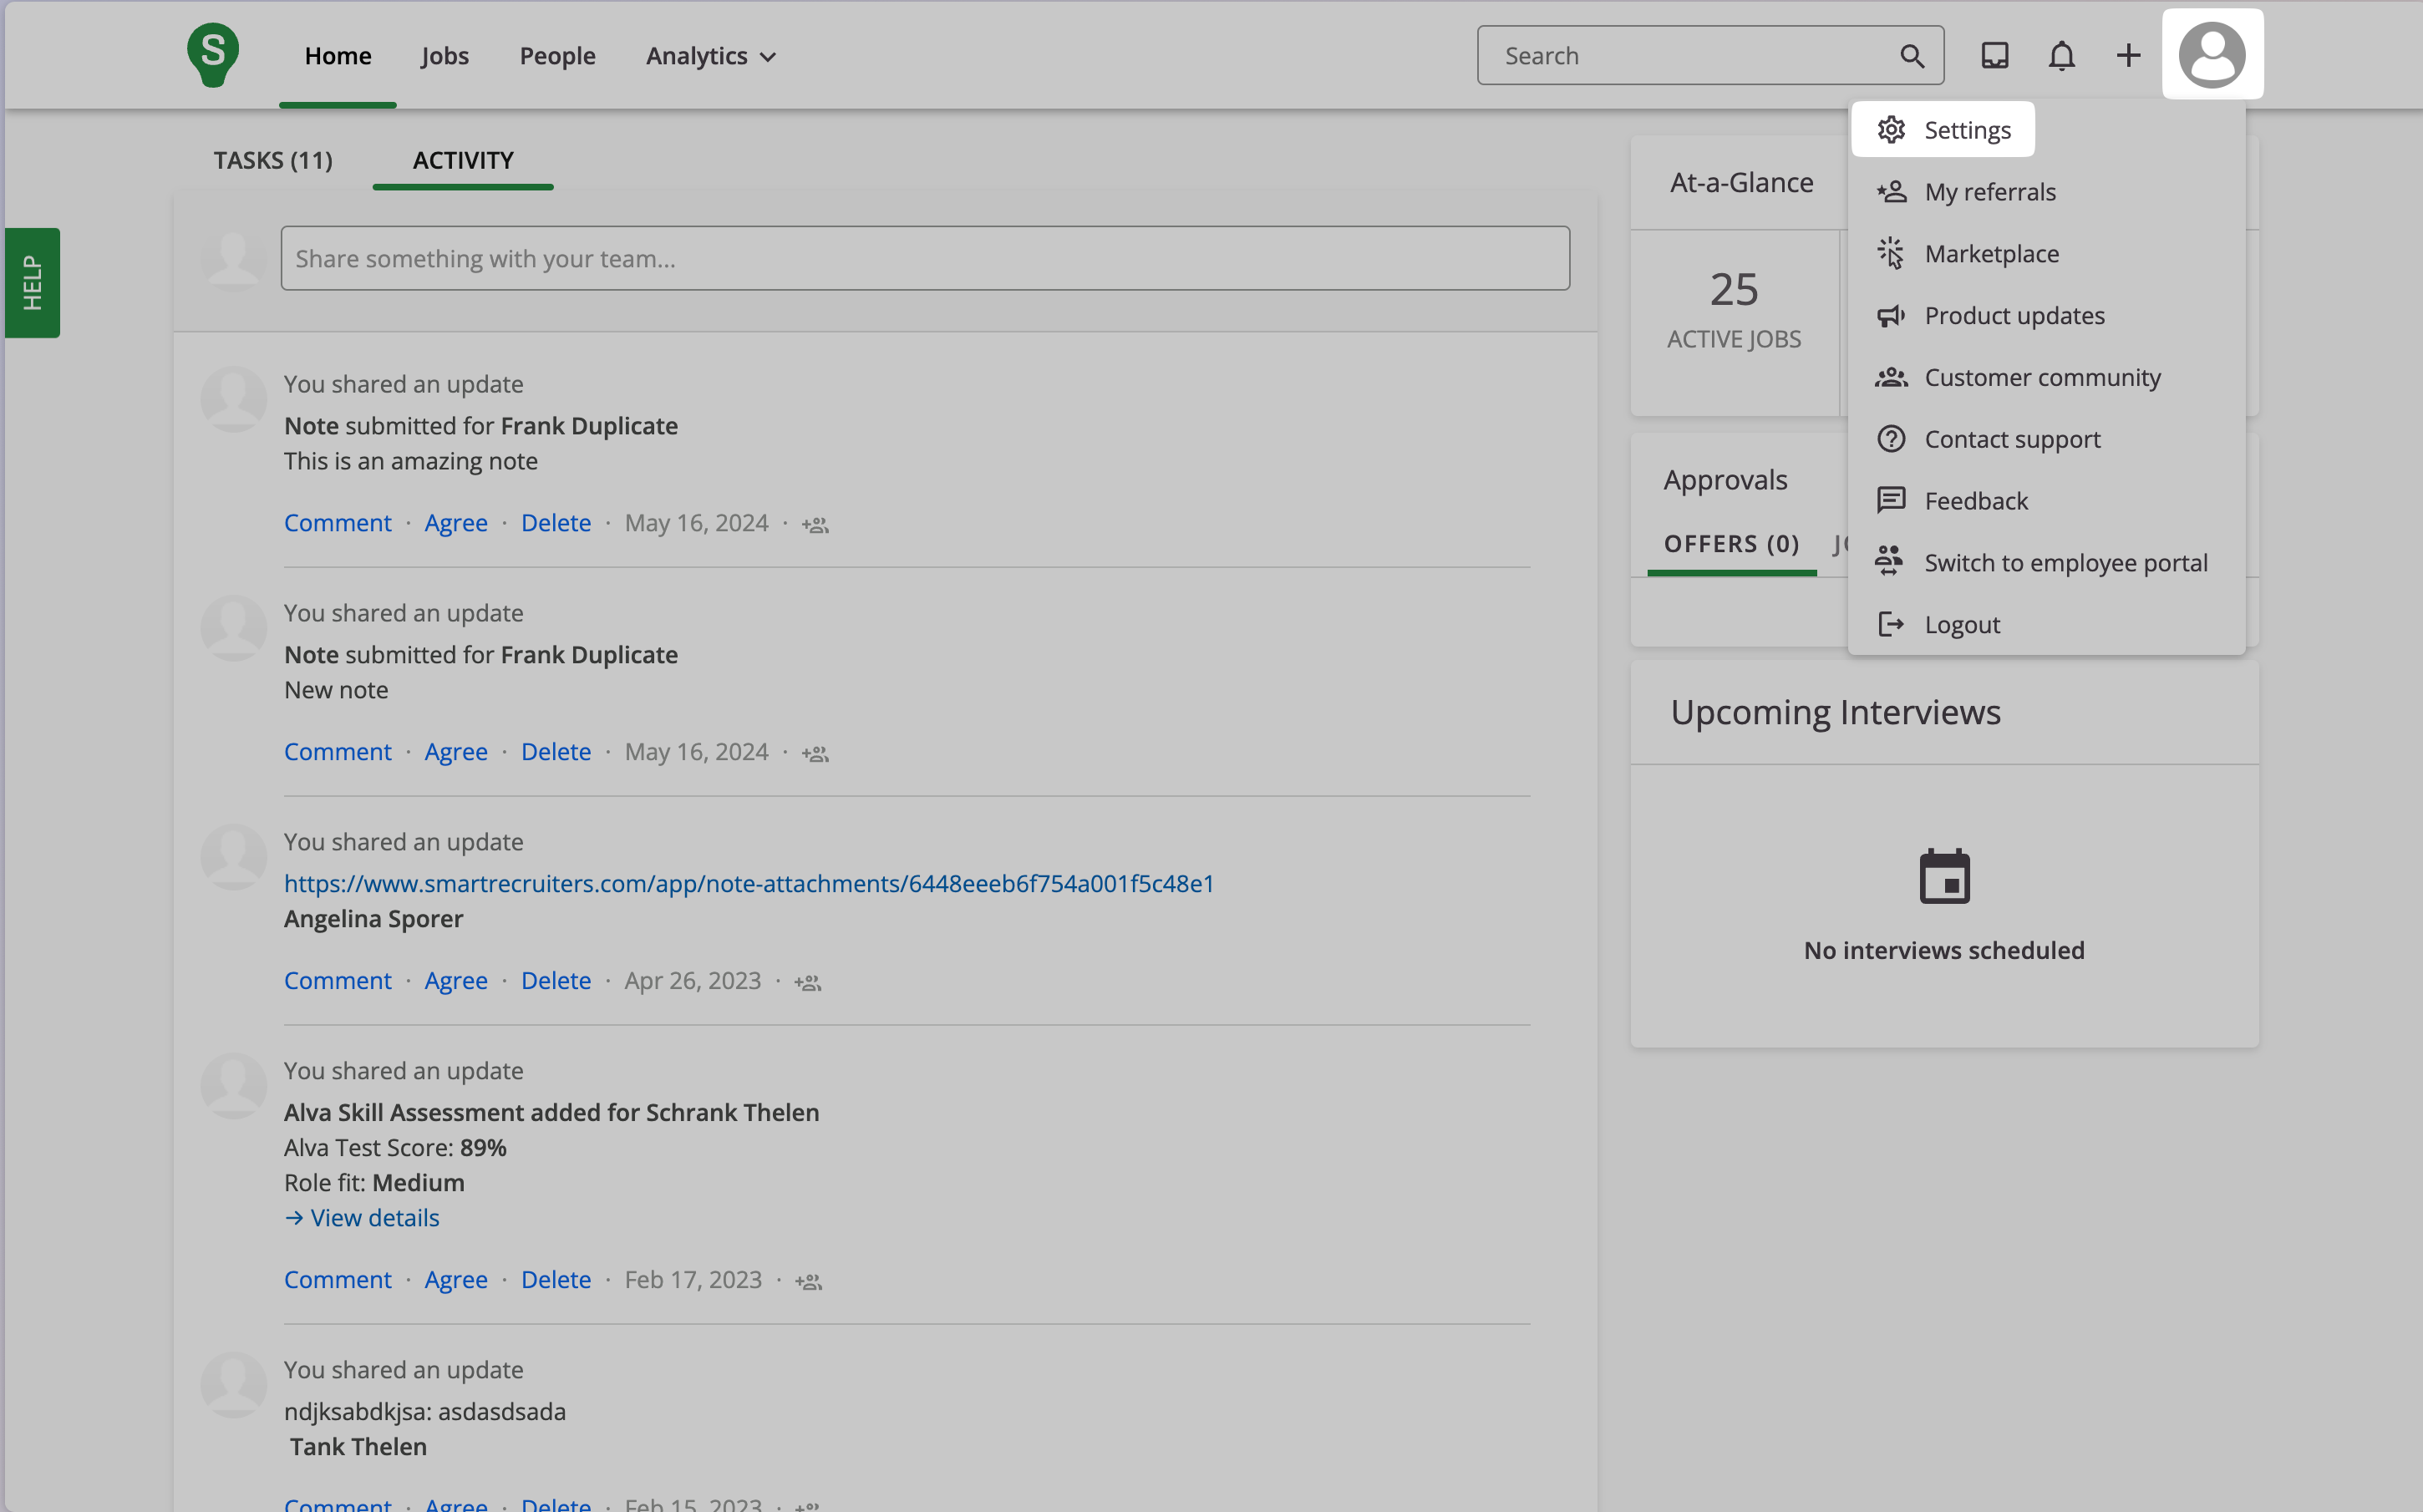Image resolution: width=2423 pixels, height=1512 pixels.
Task: Focus the 'Share something with your team' field
Action: point(924,259)
